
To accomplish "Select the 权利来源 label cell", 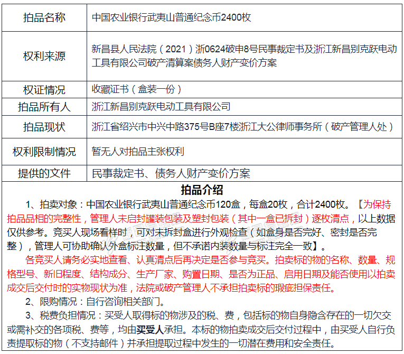I will [x=44, y=56].
